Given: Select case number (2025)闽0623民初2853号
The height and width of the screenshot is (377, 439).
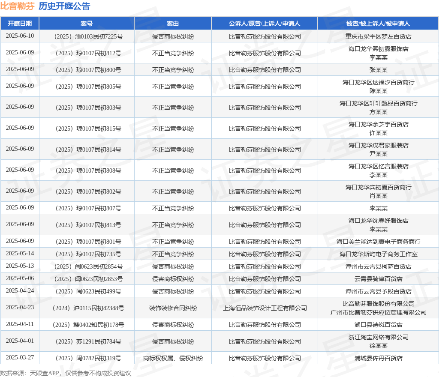Looking at the screenshot, I should coord(88,279).
